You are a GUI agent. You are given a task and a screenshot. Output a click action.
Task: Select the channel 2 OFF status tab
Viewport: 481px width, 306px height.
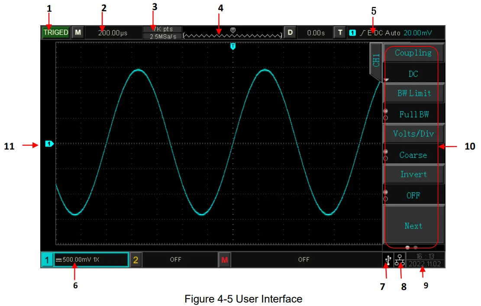(175, 259)
